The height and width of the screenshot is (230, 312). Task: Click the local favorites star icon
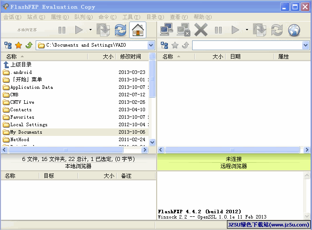coord(19,45)
